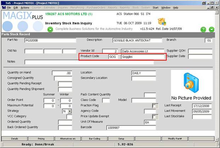Screen dimensions: 220x148
Task: Click the Last Movement date field
Action: coord(202,111)
